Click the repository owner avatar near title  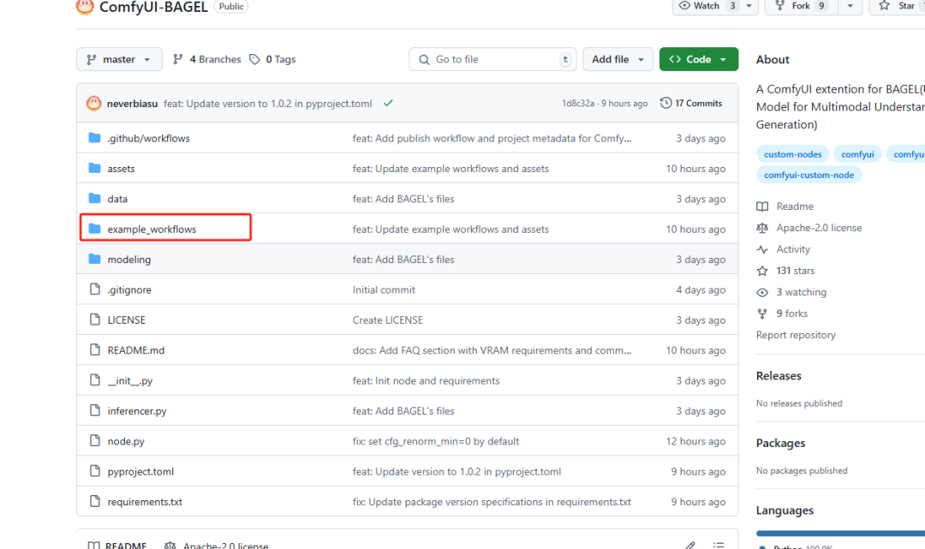[x=85, y=7]
